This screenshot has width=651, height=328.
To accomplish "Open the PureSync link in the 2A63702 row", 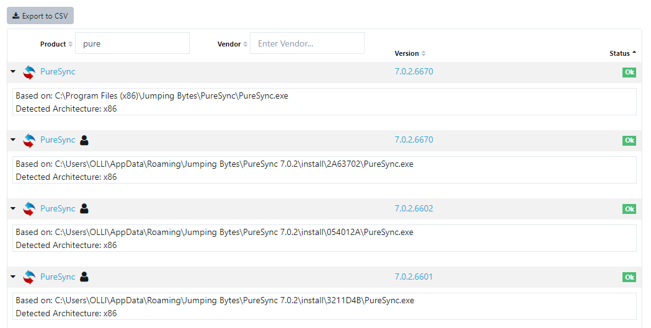I will pos(58,140).
